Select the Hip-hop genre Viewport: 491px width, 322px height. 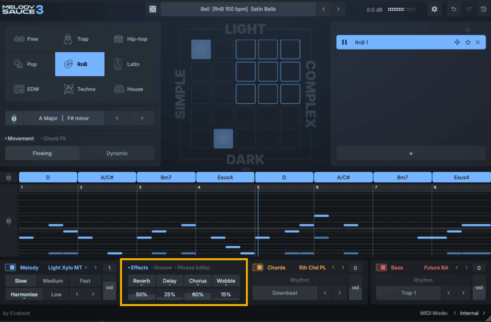click(130, 39)
